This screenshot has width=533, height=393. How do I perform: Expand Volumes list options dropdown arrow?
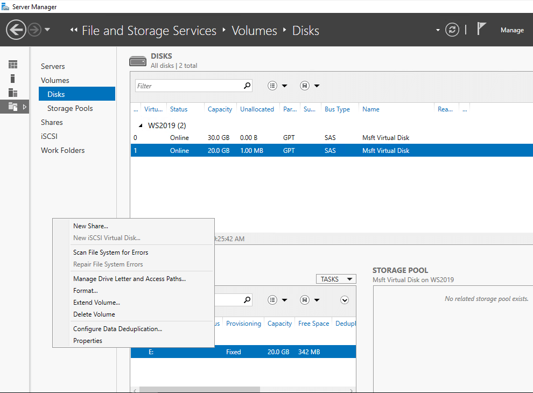coord(284,300)
